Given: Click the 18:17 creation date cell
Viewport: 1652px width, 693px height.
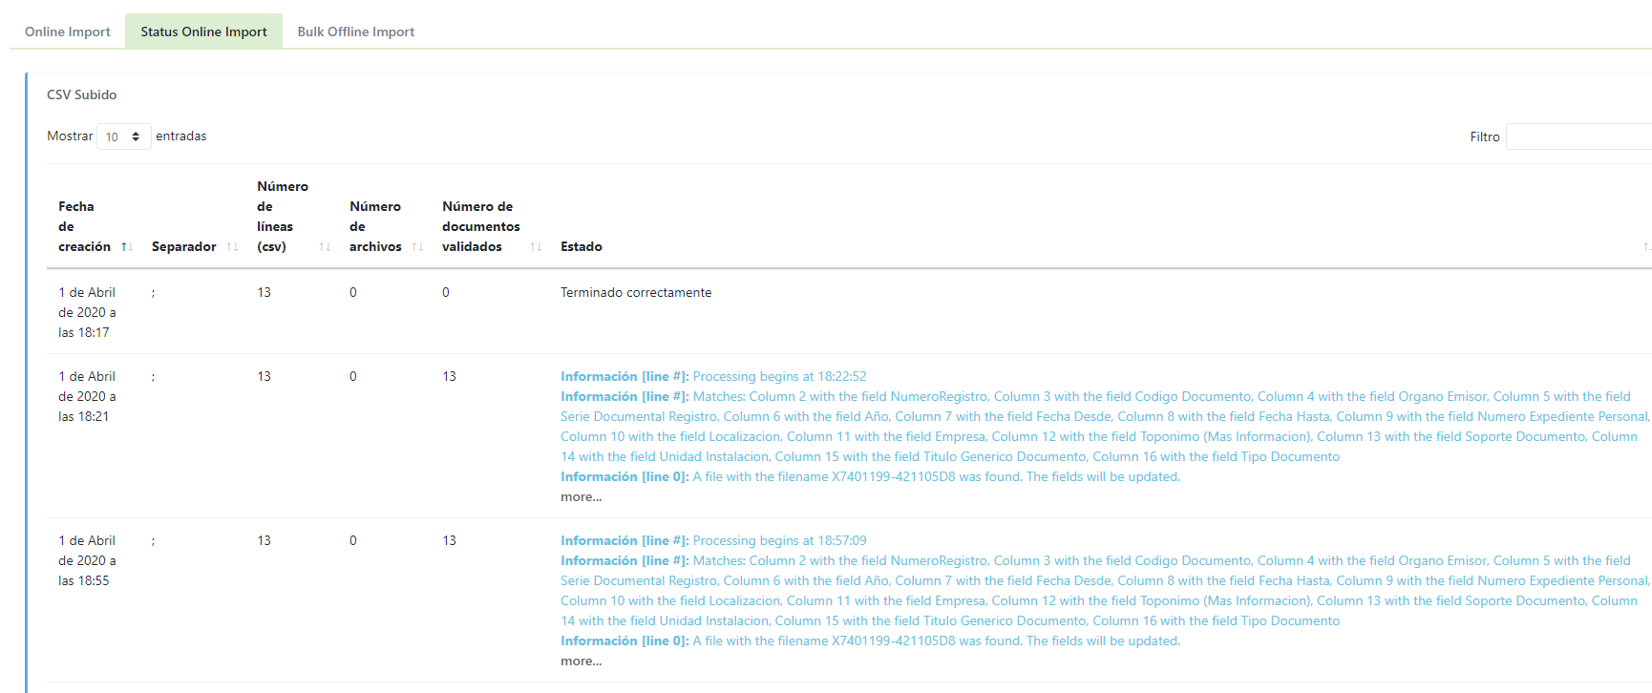Looking at the screenshot, I should pyautogui.click(x=87, y=312).
